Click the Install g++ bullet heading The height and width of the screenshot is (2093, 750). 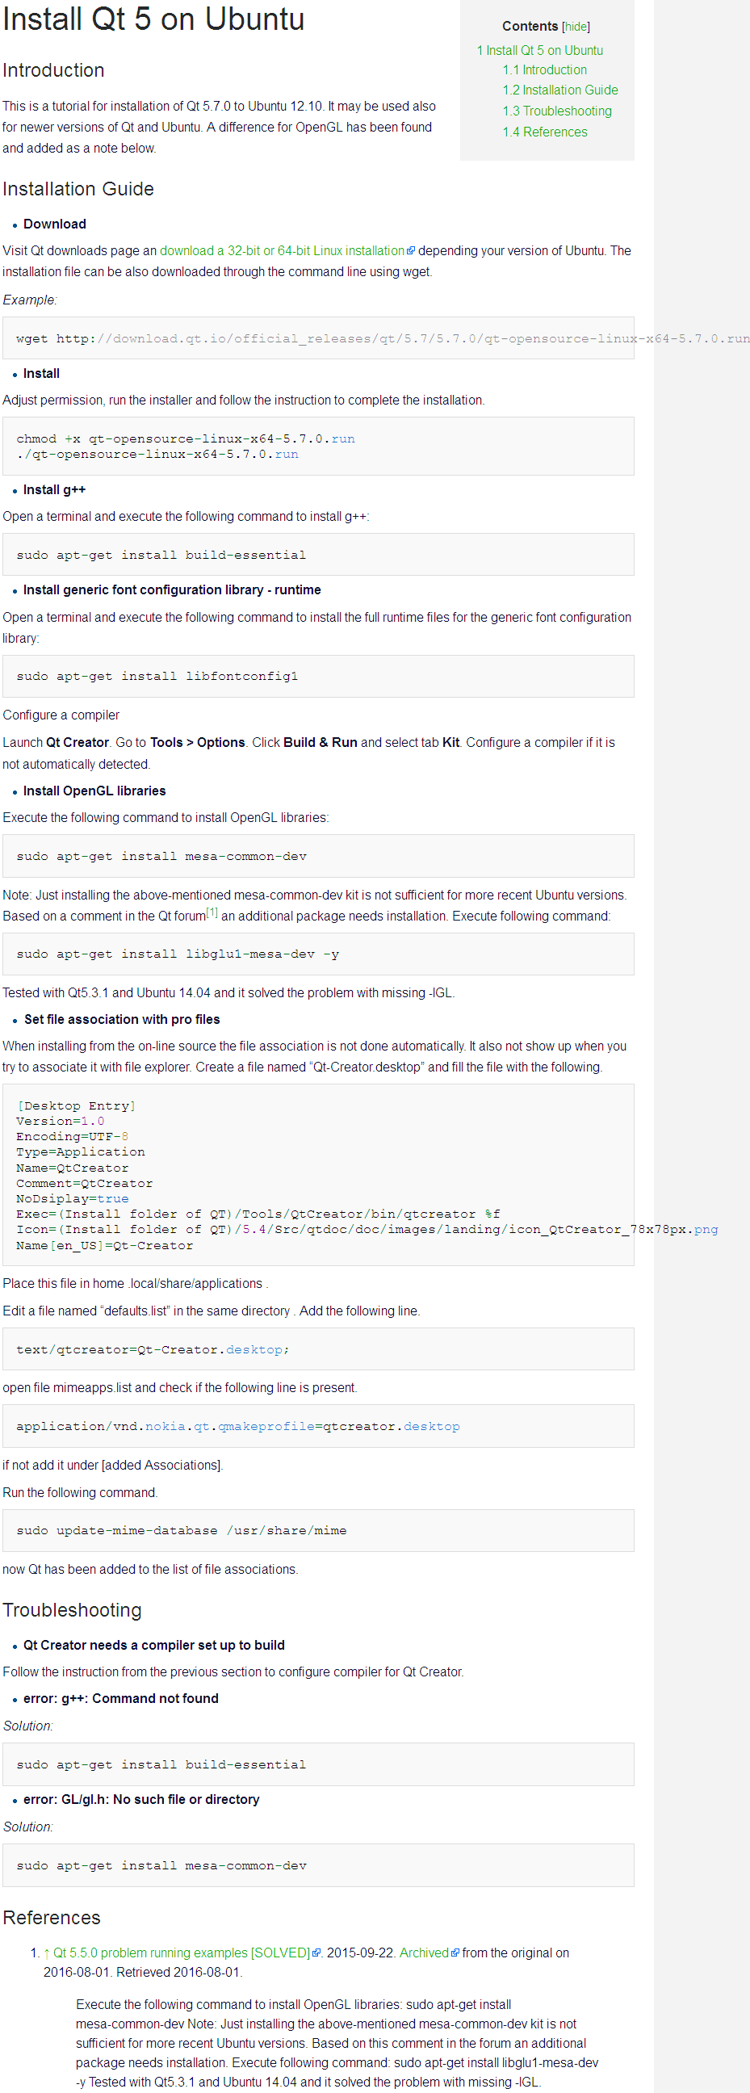pos(54,490)
